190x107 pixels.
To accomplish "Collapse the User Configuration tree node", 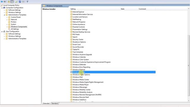I will (x=2, y=32).
